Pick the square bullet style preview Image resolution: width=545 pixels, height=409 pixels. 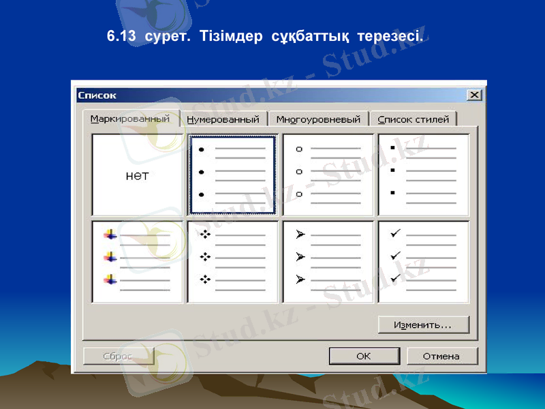tap(422, 174)
